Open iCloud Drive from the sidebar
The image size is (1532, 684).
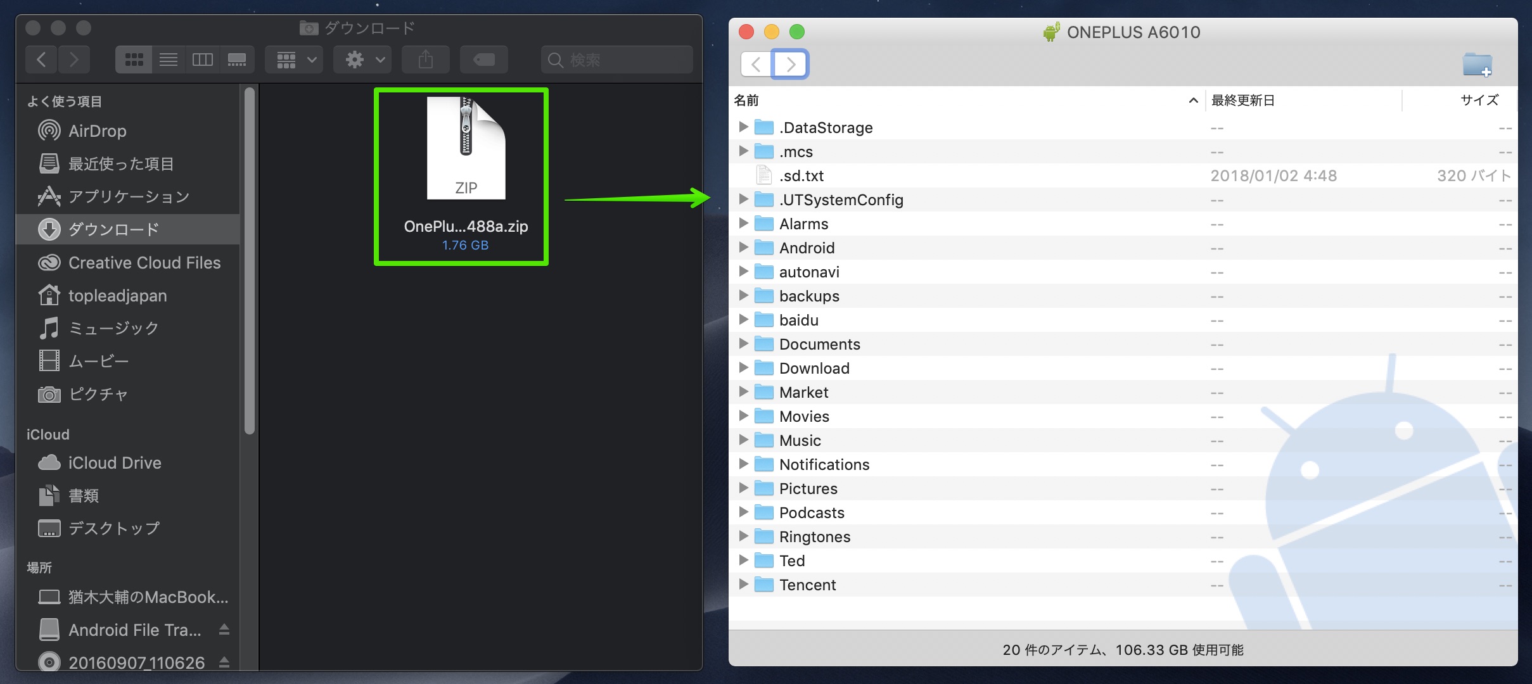114,463
